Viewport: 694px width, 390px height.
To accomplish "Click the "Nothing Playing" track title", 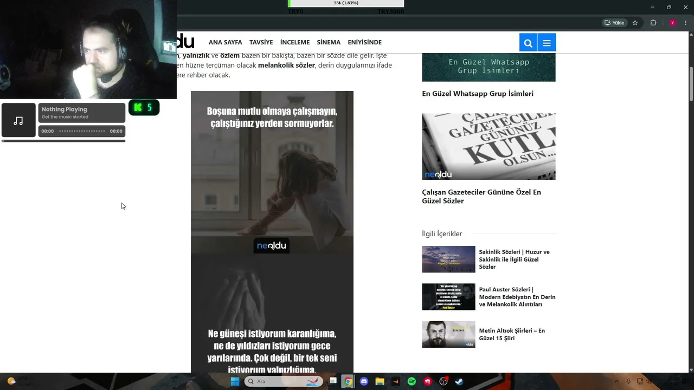I will click(64, 109).
